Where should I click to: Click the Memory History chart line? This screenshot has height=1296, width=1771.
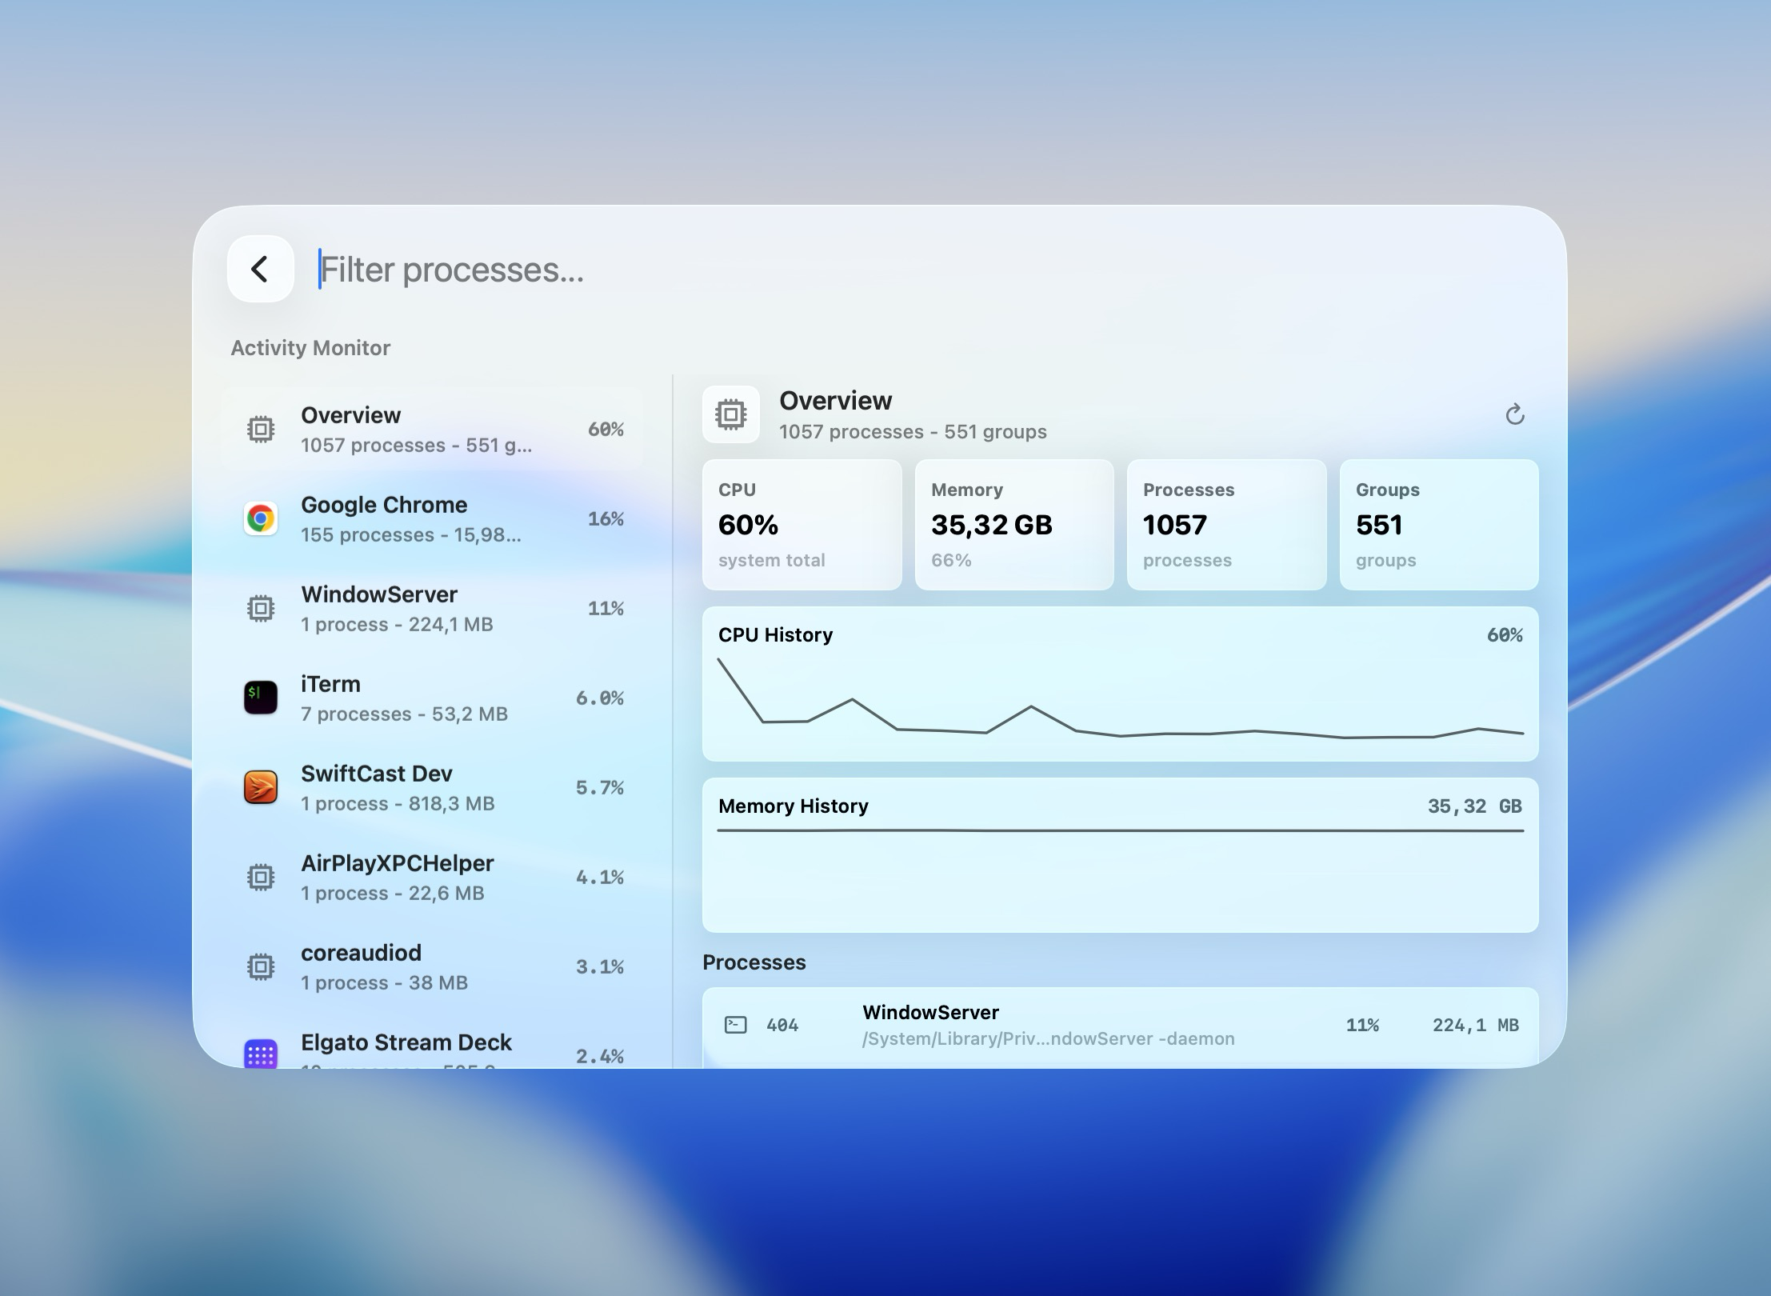1120,830
